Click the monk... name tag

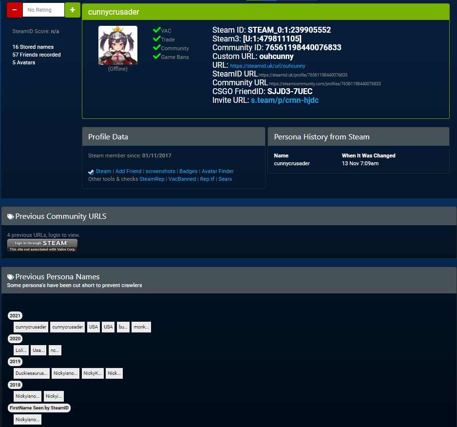[x=141, y=327]
